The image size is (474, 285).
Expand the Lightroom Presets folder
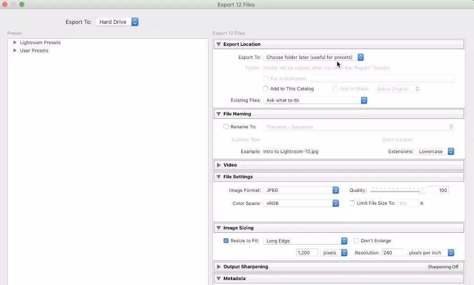15,42
